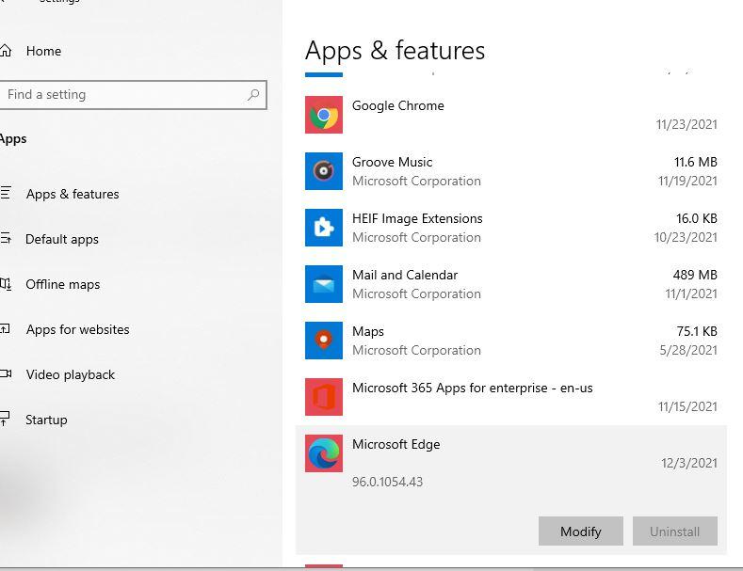Click the Startup sidebar icon
This screenshot has height=571, width=743.
[x=5, y=419]
